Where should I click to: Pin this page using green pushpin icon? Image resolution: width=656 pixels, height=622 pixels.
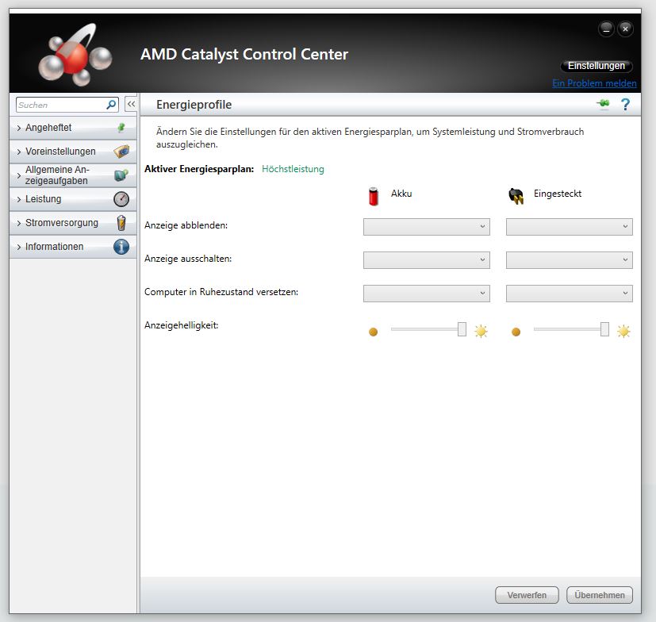[x=603, y=103]
